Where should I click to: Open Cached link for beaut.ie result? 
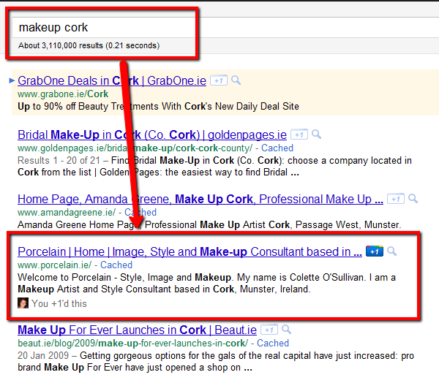point(273,344)
